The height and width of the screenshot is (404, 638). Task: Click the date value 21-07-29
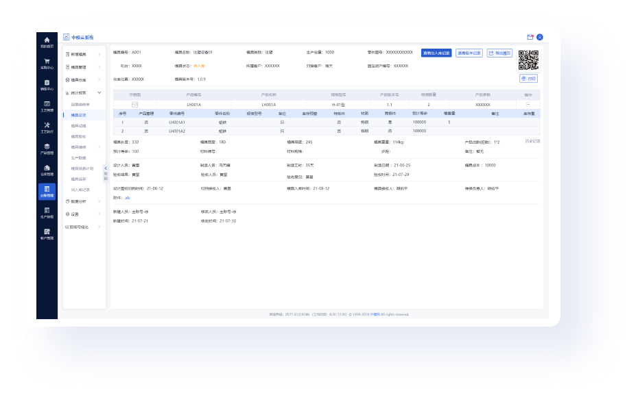[x=401, y=175]
